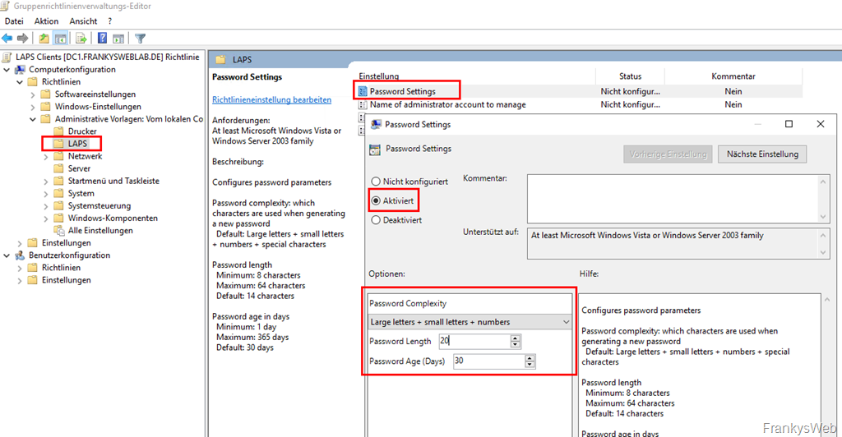Click the Nächste Einstellung button
The width and height of the screenshot is (842, 437).
pyautogui.click(x=762, y=154)
